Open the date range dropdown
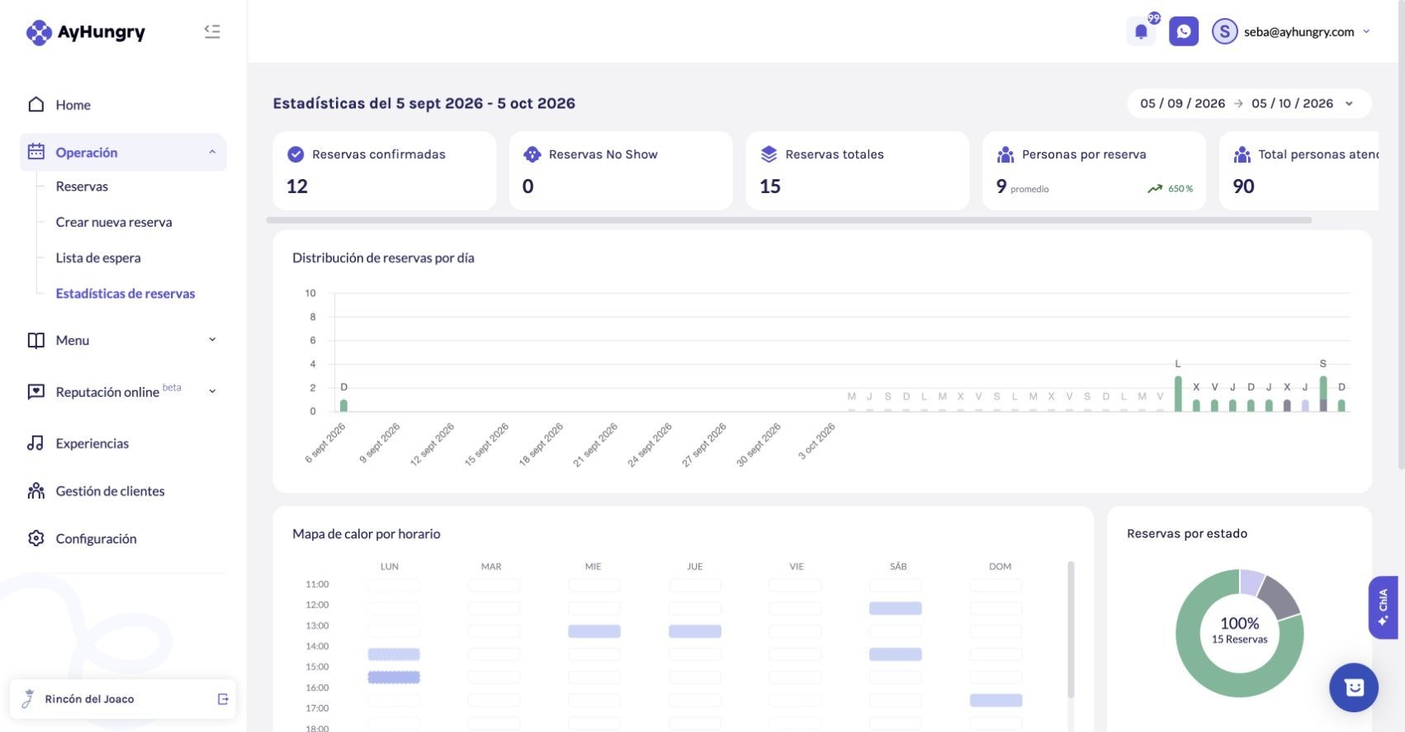The height and width of the screenshot is (732, 1405). click(x=1349, y=103)
